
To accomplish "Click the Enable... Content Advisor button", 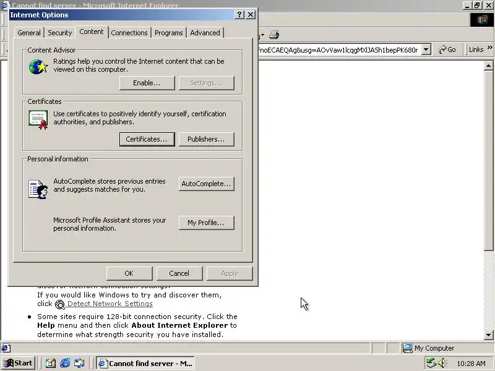I will click(147, 83).
